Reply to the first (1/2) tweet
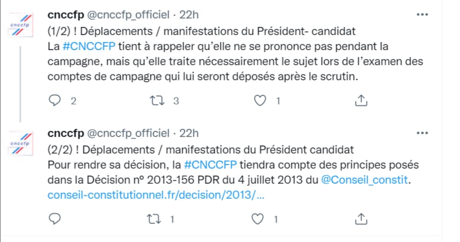The width and height of the screenshot is (460, 242). (54, 101)
